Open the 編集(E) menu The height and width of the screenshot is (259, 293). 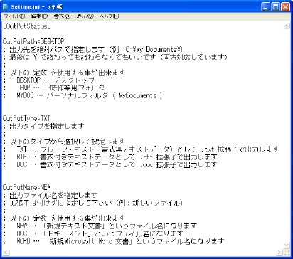(39, 16)
